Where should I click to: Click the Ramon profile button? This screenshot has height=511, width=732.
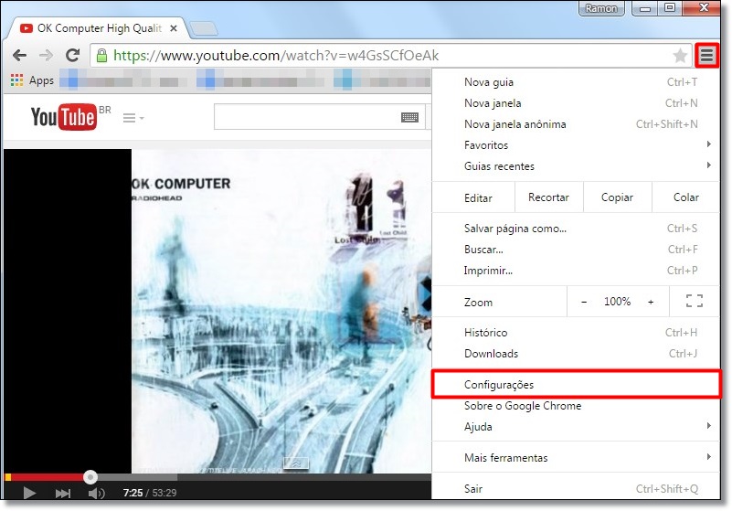[x=601, y=8]
